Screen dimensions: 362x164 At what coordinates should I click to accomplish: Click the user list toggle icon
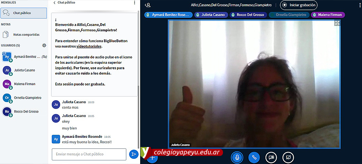(148, 5)
